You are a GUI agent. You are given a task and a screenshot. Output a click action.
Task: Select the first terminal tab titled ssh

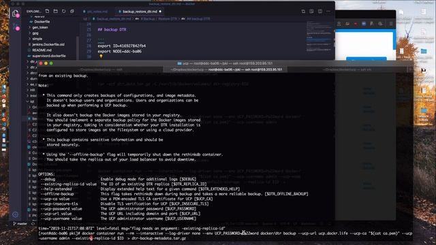pyautogui.click(x=100, y=69)
